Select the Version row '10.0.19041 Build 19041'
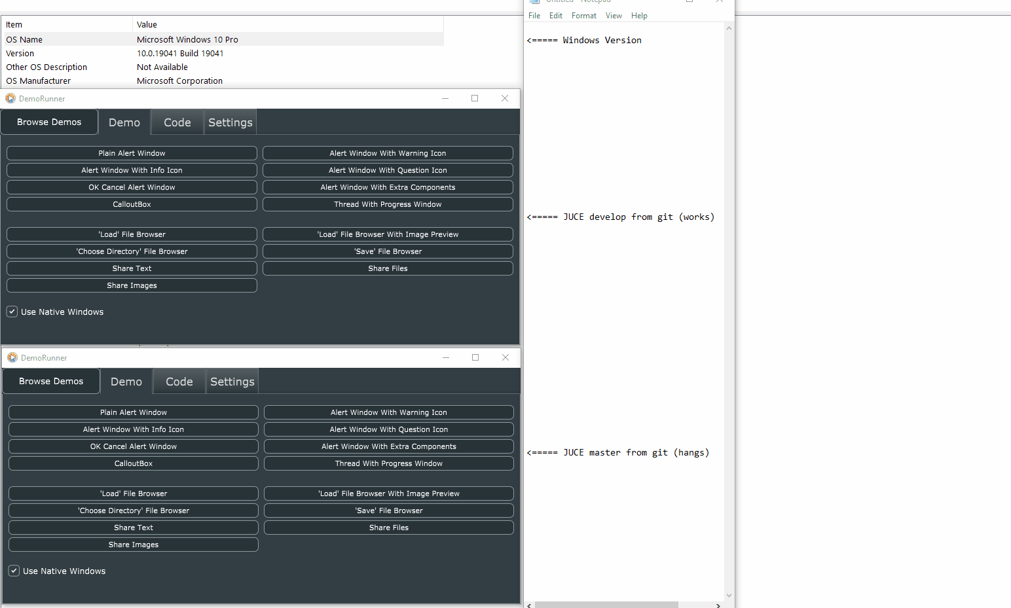 click(223, 53)
